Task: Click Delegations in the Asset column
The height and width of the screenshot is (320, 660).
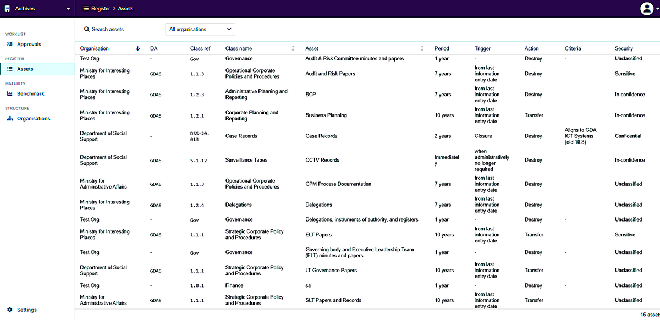Action: point(318,205)
